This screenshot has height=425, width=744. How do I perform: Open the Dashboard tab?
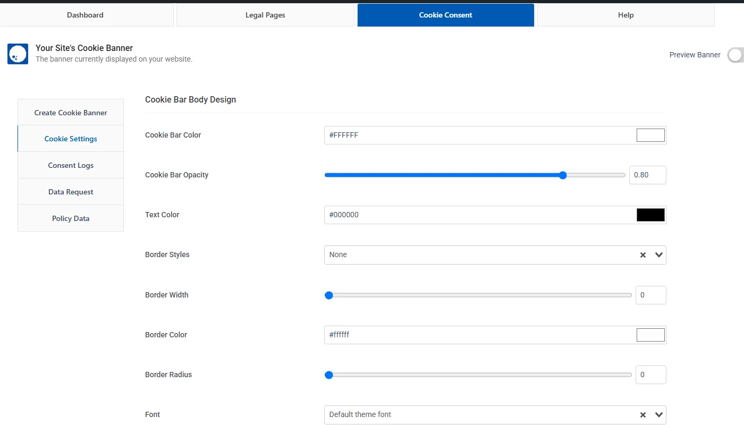click(86, 15)
